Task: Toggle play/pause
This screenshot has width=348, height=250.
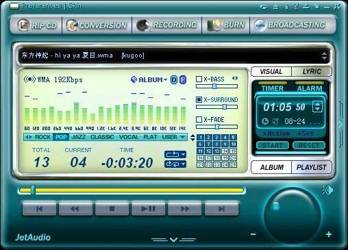Action: [x=148, y=209]
